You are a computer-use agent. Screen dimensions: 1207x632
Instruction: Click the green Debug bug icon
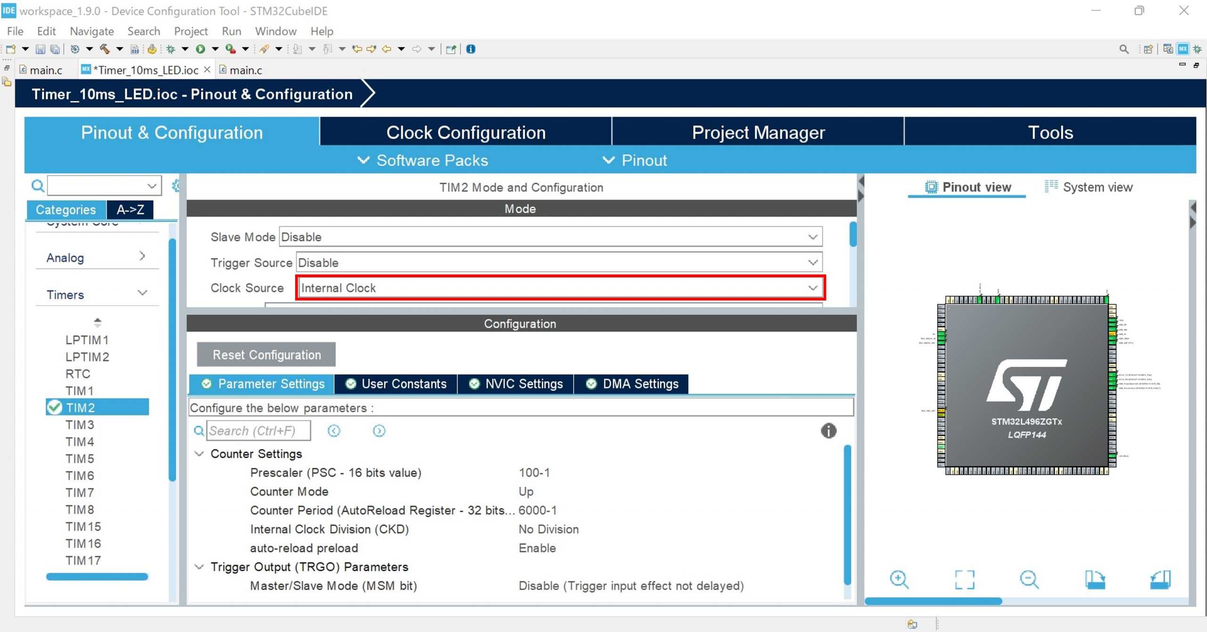(171, 49)
